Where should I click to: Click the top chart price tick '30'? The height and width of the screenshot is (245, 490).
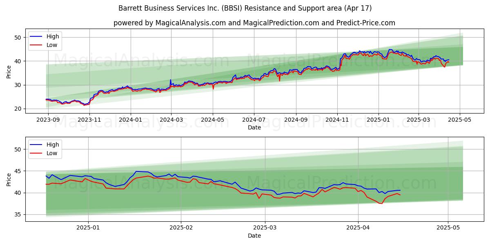pos(19,85)
